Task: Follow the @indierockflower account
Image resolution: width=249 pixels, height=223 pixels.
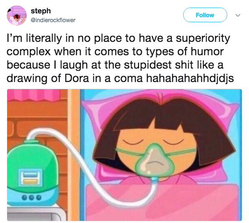Action: click(x=205, y=15)
